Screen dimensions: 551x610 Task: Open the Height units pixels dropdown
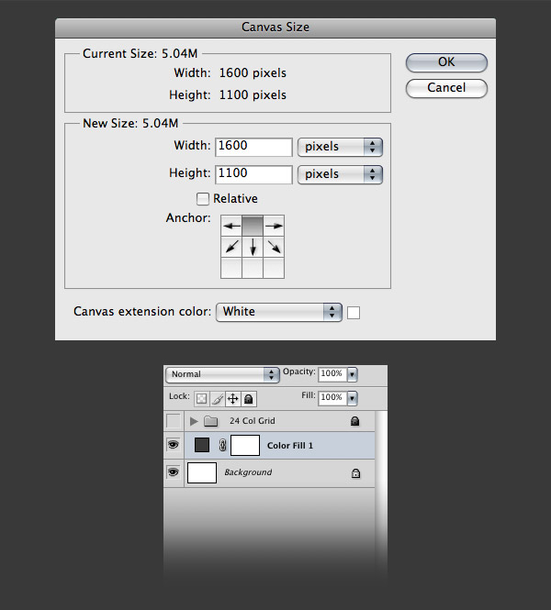pyautogui.click(x=340, y=174)
